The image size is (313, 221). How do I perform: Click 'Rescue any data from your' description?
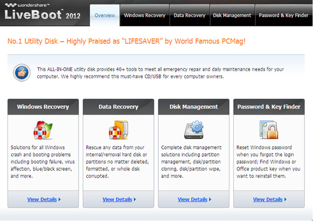[x=117, y=161]
